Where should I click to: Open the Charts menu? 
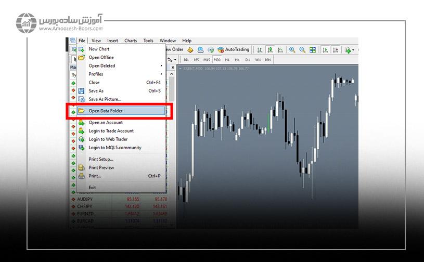tap(131, 41)
